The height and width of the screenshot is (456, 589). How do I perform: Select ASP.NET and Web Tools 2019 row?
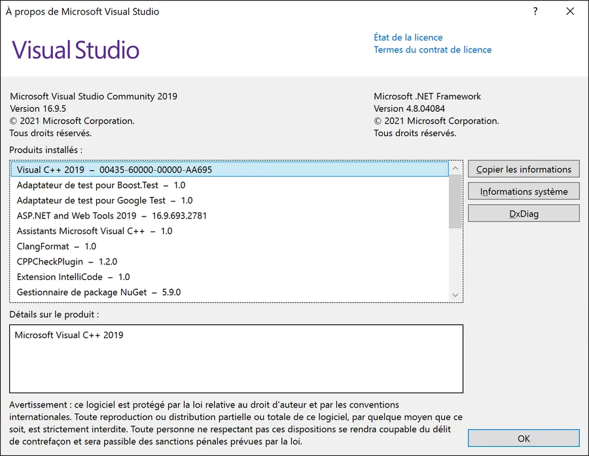[x=230, y=216]
